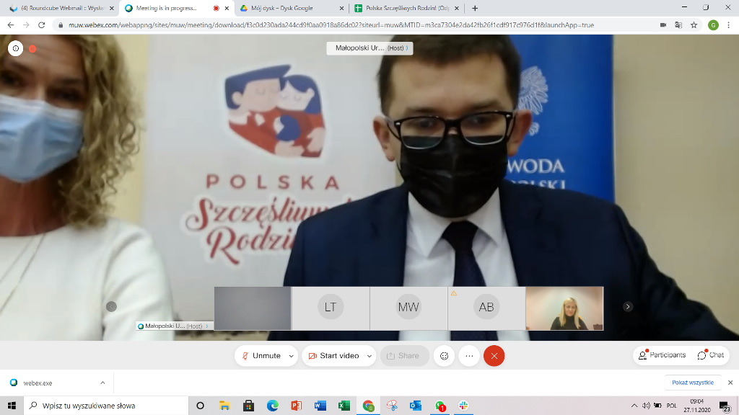739x415 pixels.
Task: Open PowerPoint from taskbar
Action: (x=297, y=406)
